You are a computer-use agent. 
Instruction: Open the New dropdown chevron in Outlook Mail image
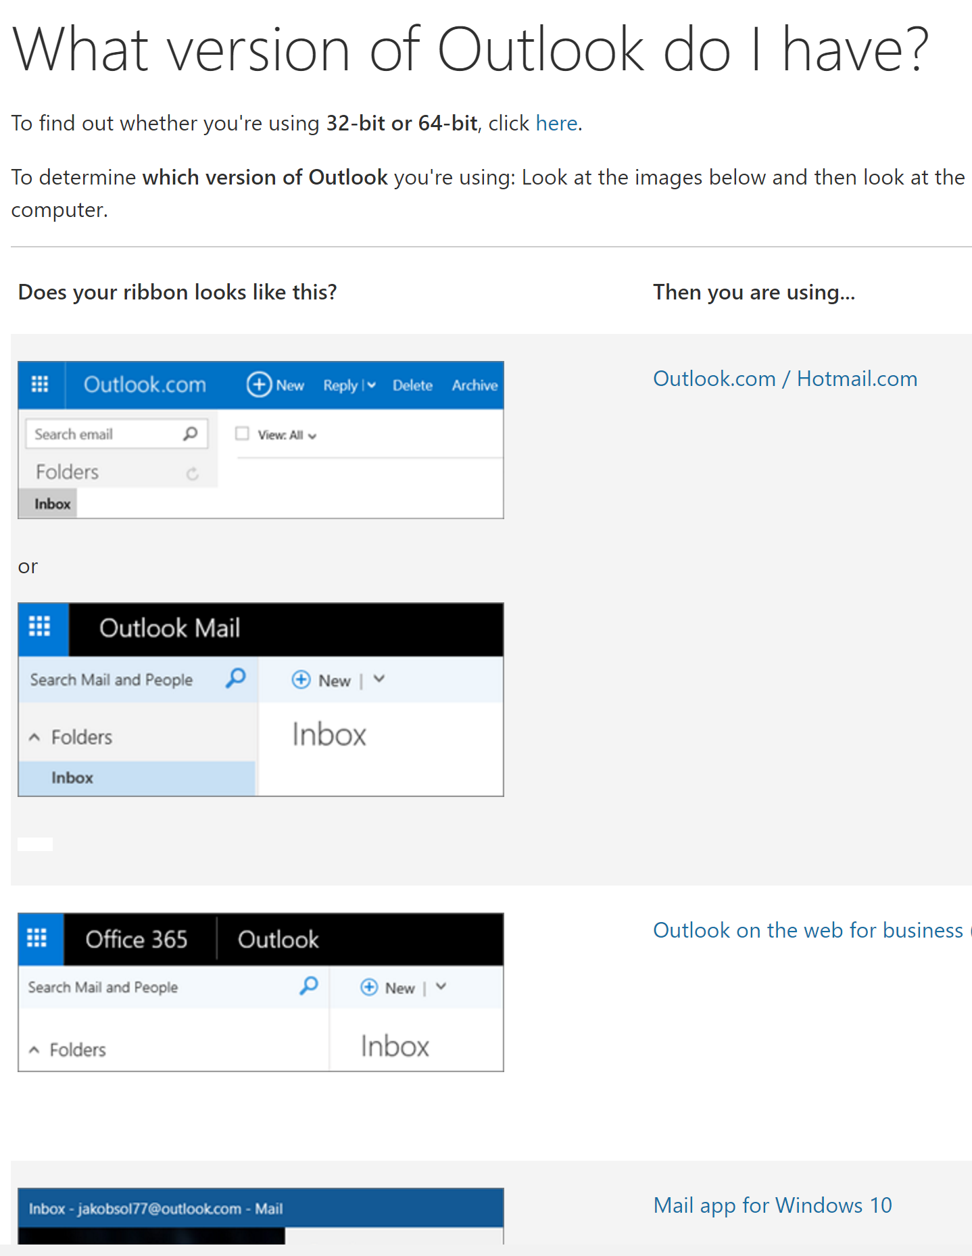pos(379,679)
